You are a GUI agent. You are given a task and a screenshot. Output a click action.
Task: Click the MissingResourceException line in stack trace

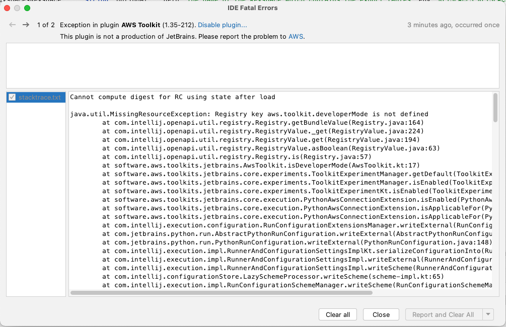201,114
